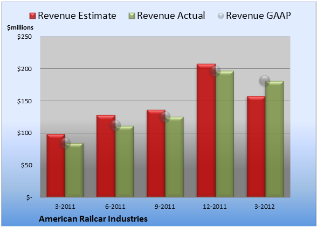This screenshot has width=317, height=227.
Task: Click the '$50' axis value
Action: (26, 165)
